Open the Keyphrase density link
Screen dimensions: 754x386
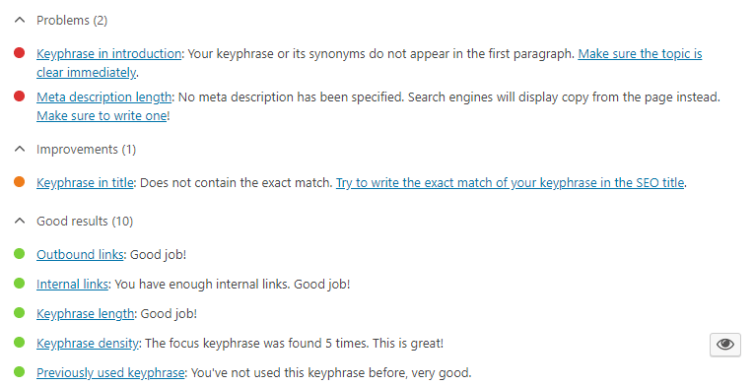coord(88,344)
